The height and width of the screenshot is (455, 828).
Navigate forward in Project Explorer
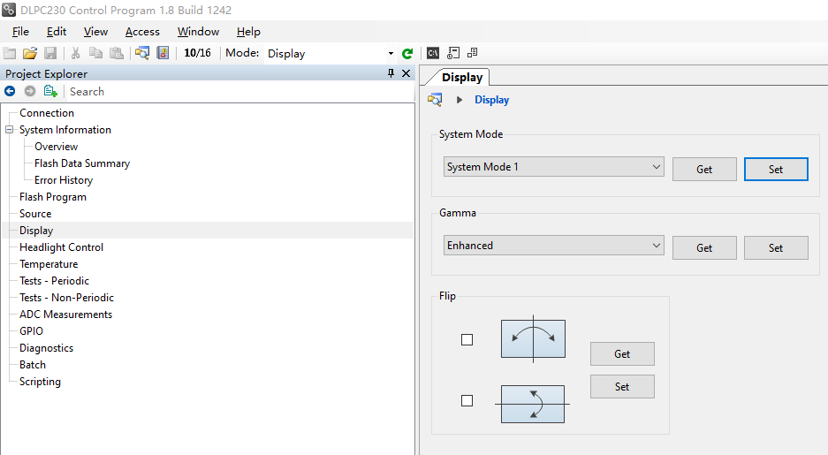point(30,91)
